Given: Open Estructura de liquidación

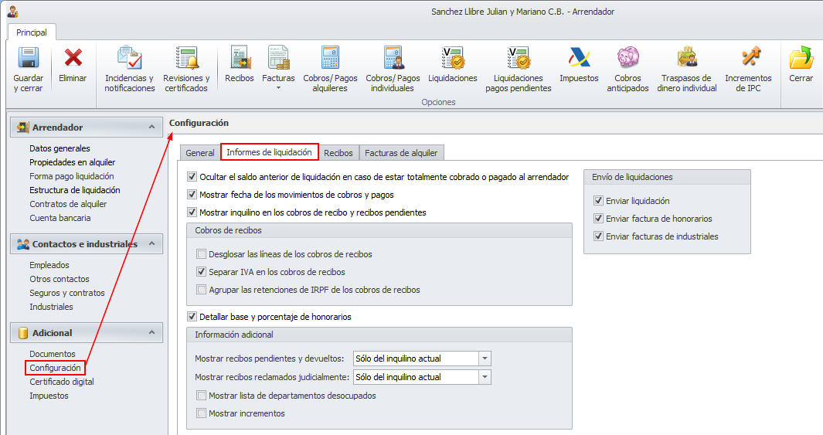Looking at the screenshot, I should click(75, 191).
